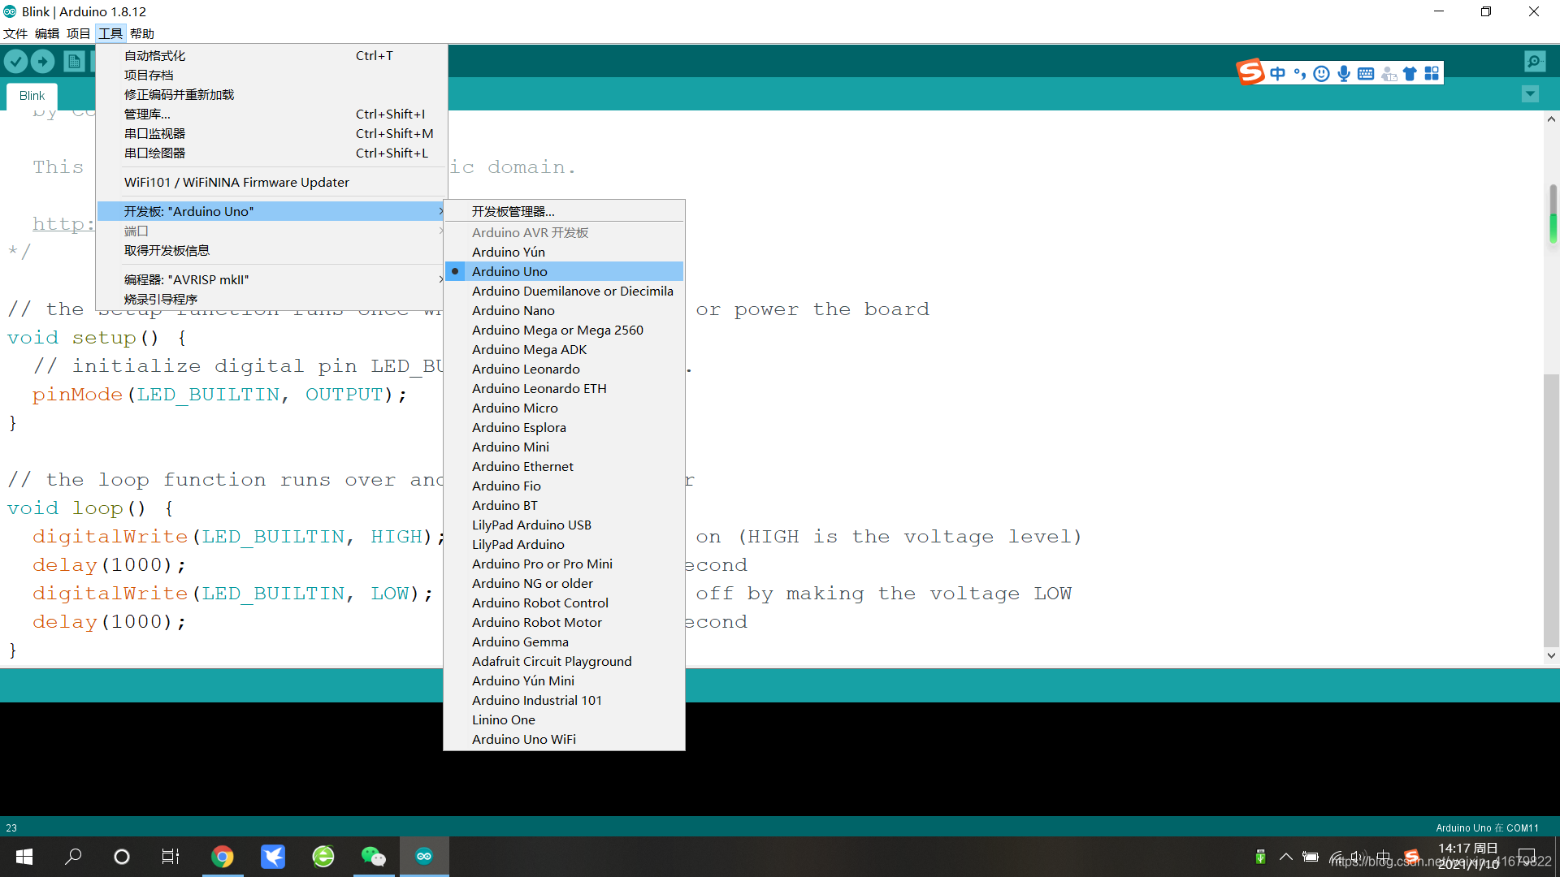Select Arduino Mini board
Image resolution: width=1560 pixels, height=877 pixels.
coord(564,447)
